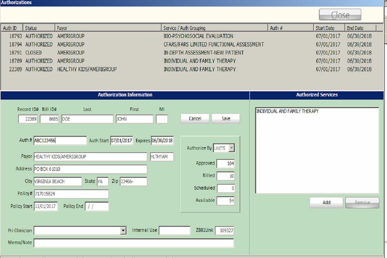Click the Start Date column header
The width and height of the screenshot is (387, 258).
pyautogui.click(x=329, y=28)
